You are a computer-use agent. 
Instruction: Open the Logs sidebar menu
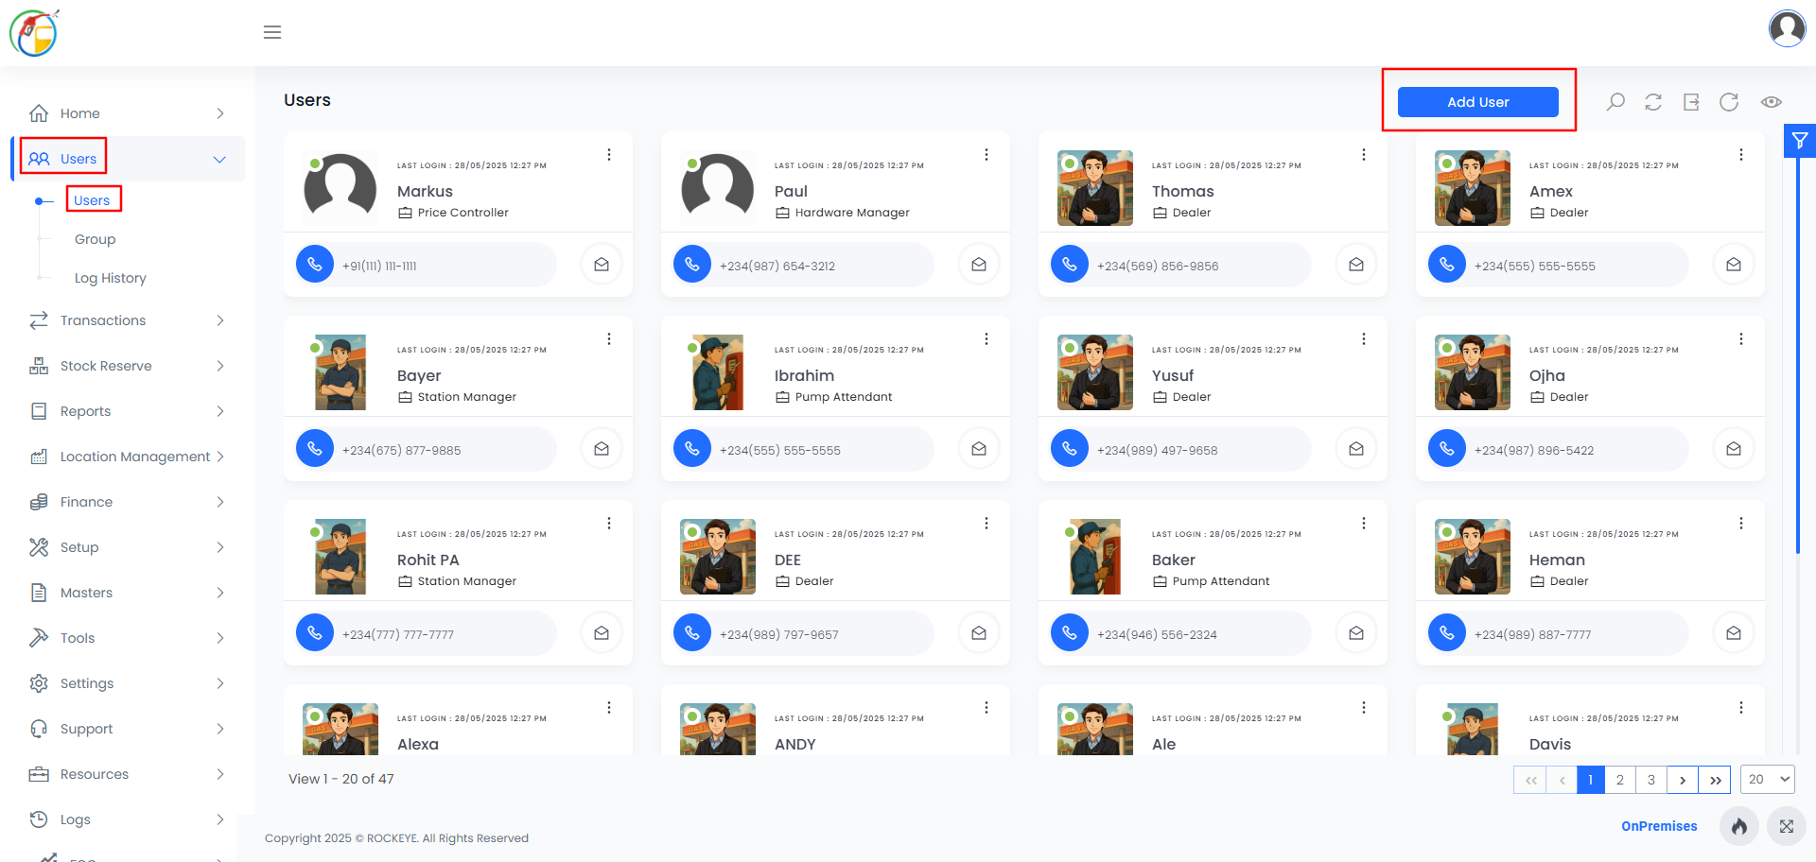(x=128, y=819)
